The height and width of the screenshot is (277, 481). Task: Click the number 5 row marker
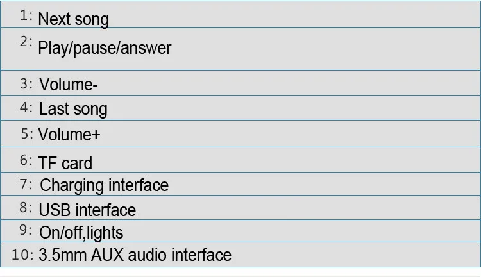(27, 134)
